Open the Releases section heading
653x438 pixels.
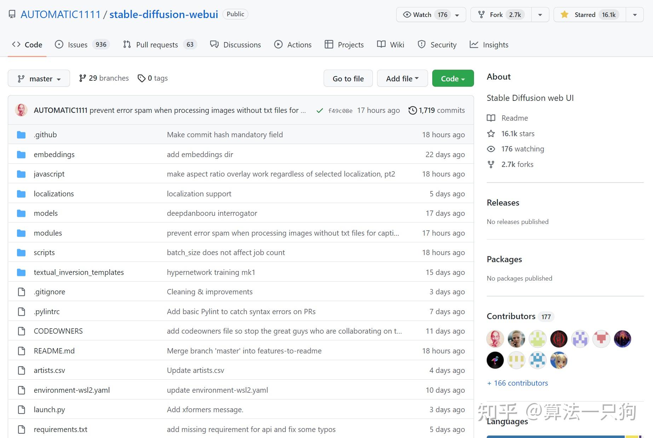(503, 203)
